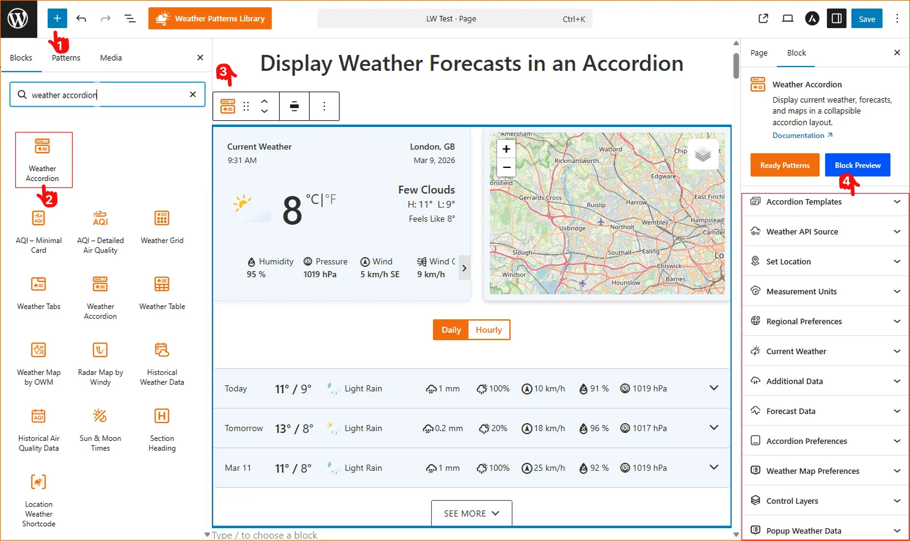Insert a Section Heading block
910x541 pixels.
[161, 426]
